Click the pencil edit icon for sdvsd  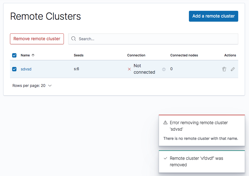(x=233, y=69)
